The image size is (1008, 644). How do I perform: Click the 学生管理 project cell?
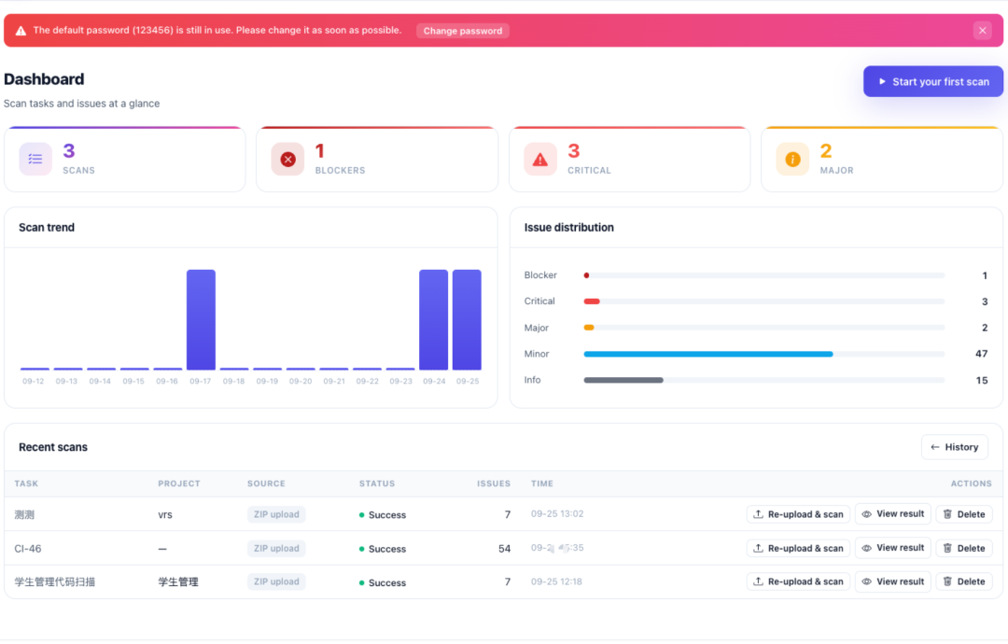coord(178,582)
